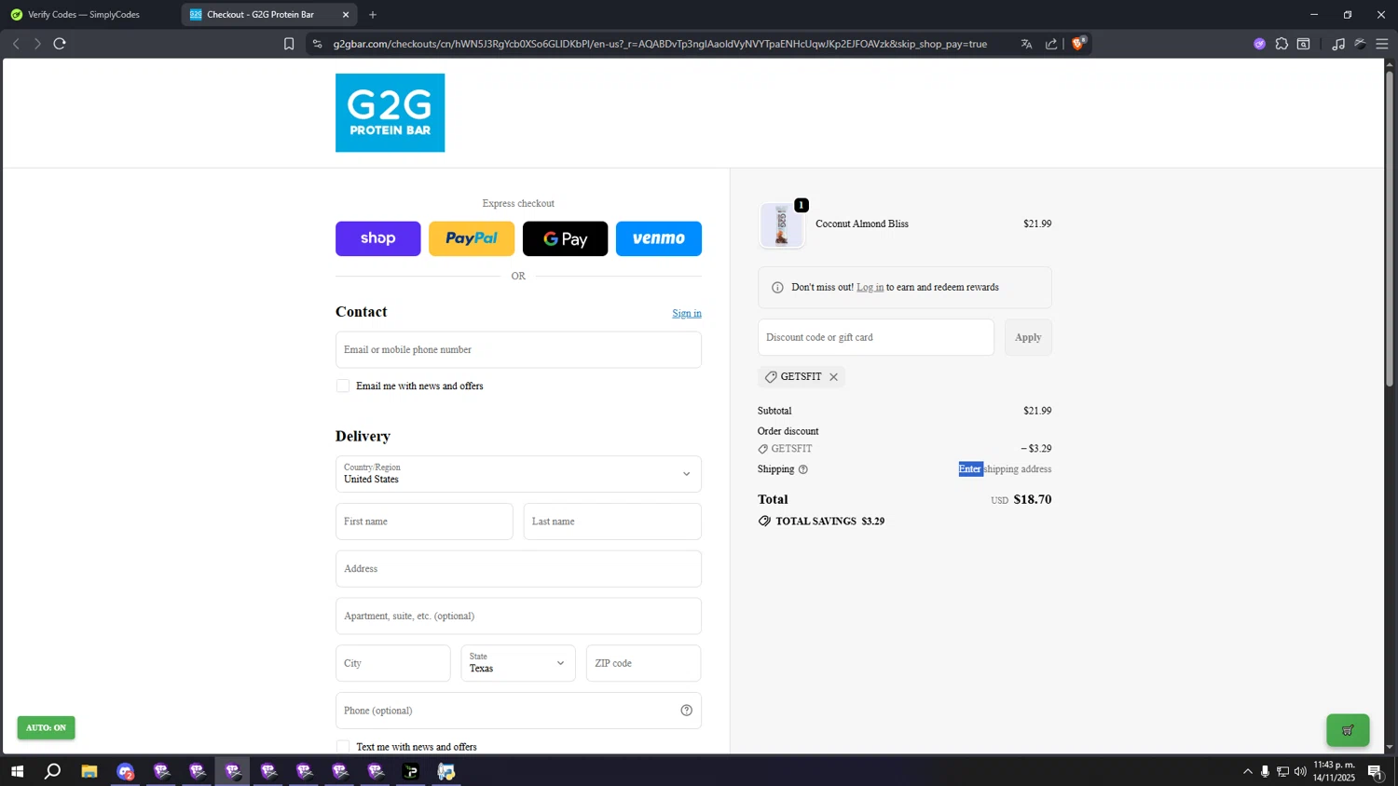Viewport: 1398px width, 786px height.
Task: Open the taskbar clock and calendar
Action: click(1334, 771)
